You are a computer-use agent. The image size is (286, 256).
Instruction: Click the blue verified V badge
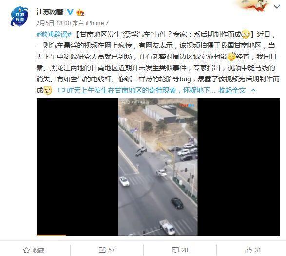point(70,12)
